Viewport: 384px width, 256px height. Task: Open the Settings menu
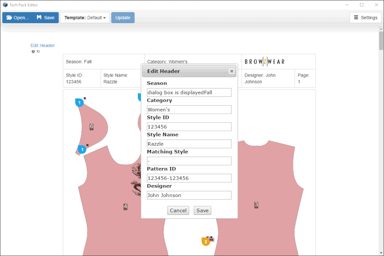point(365,18)
